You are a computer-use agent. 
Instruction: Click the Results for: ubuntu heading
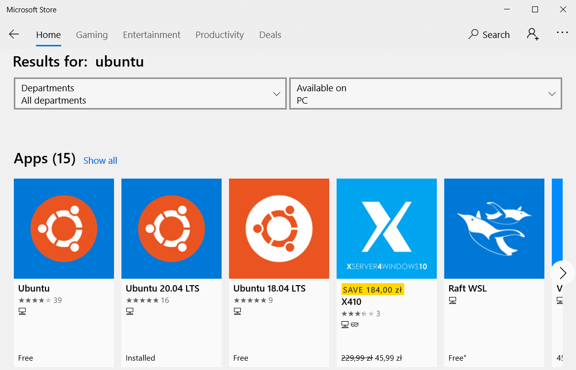coord(78,61)
